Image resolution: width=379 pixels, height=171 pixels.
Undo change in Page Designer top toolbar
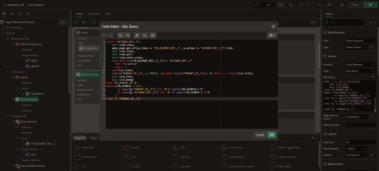(x=301, y=5)
